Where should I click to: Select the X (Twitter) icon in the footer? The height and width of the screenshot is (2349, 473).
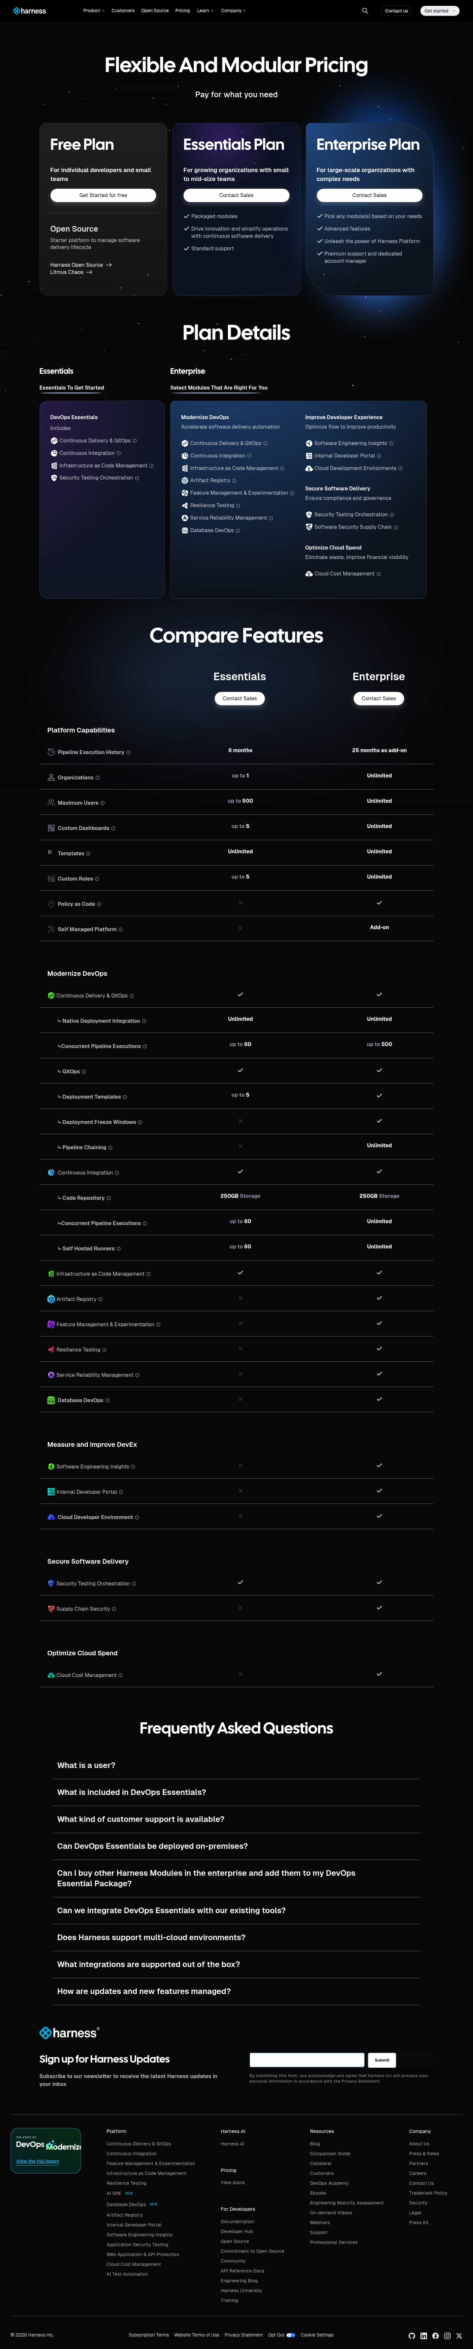point(459,2336)
